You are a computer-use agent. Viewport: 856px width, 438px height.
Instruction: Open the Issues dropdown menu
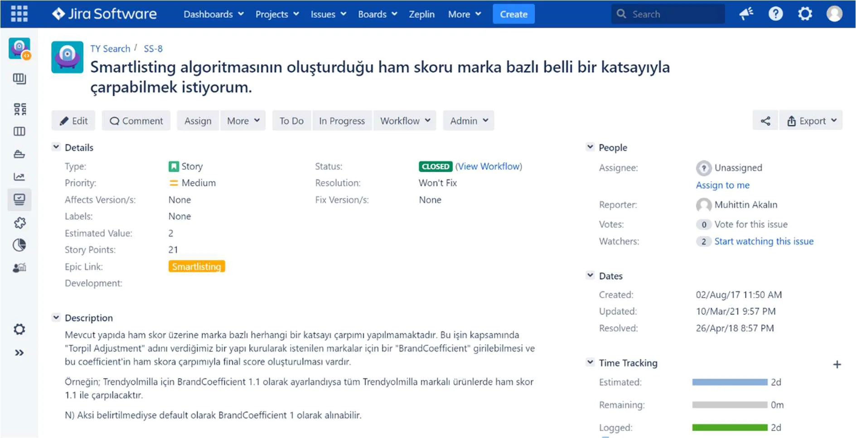328,14
